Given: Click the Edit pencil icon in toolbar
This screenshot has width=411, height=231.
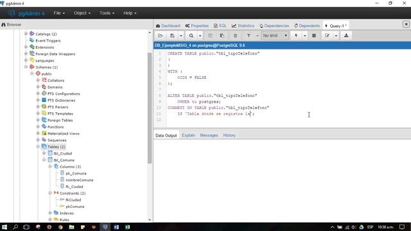Looking at the screenshot, I should (x=327, y=36).
